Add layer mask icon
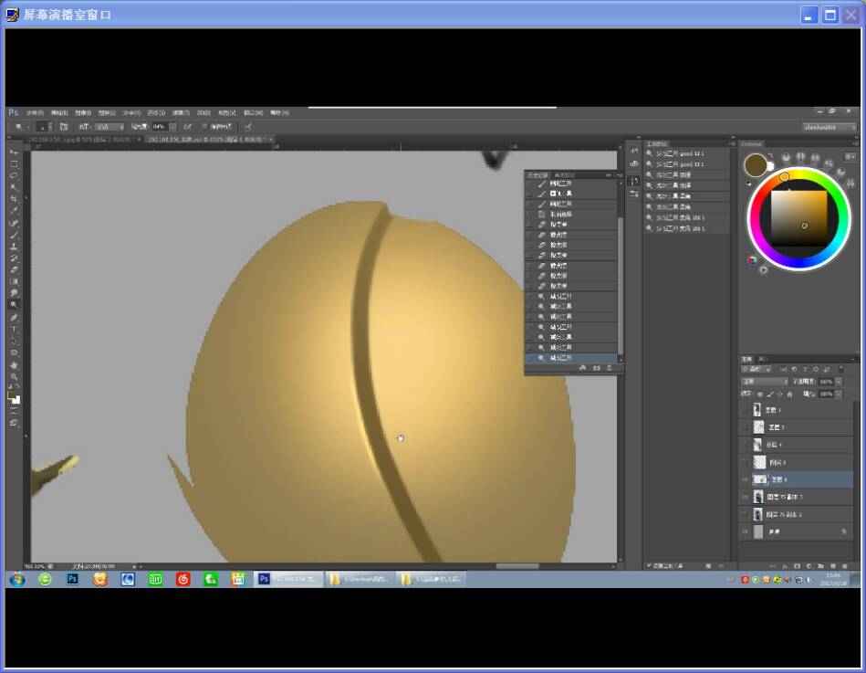The width and height of the screenshot is (866, 673). point(797,566)
